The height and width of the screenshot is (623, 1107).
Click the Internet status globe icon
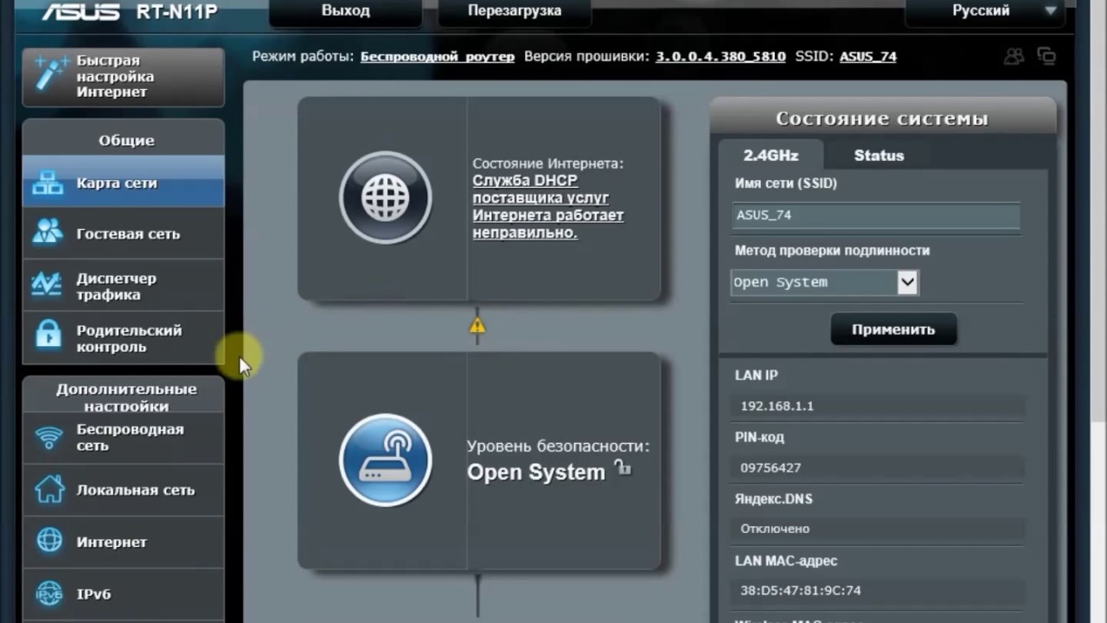(385, 197)
